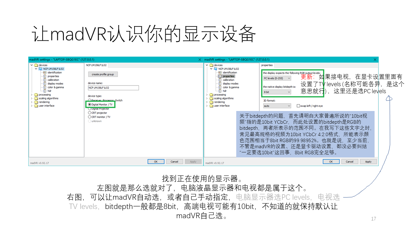
Task: Collapse the devices tree node in right window
Action: [x=207, y=65]
